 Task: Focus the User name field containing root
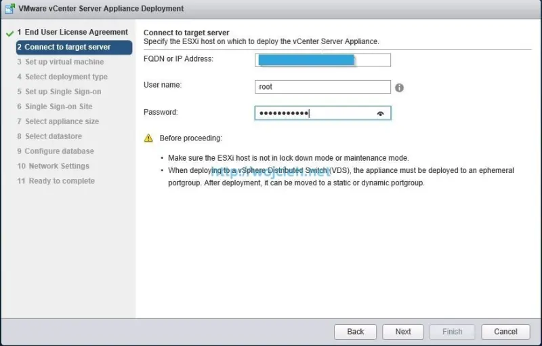(323, 87)
